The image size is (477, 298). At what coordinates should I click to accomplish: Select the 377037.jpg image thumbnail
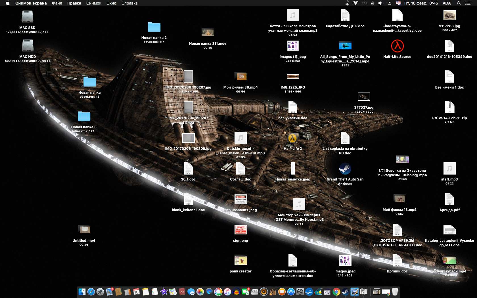click(x=364, y=97)
